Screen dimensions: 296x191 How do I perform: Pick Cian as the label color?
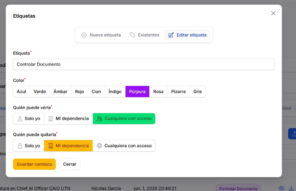tap(96, 92)
